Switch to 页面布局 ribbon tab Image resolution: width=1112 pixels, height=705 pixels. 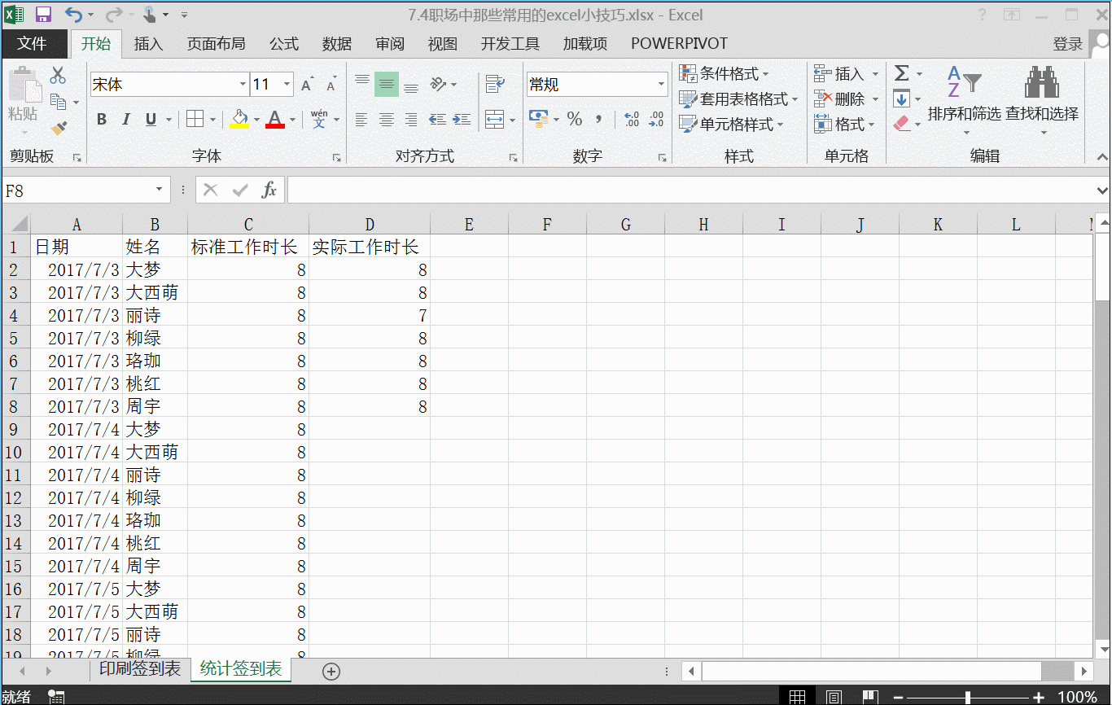[x=216, y=44]
